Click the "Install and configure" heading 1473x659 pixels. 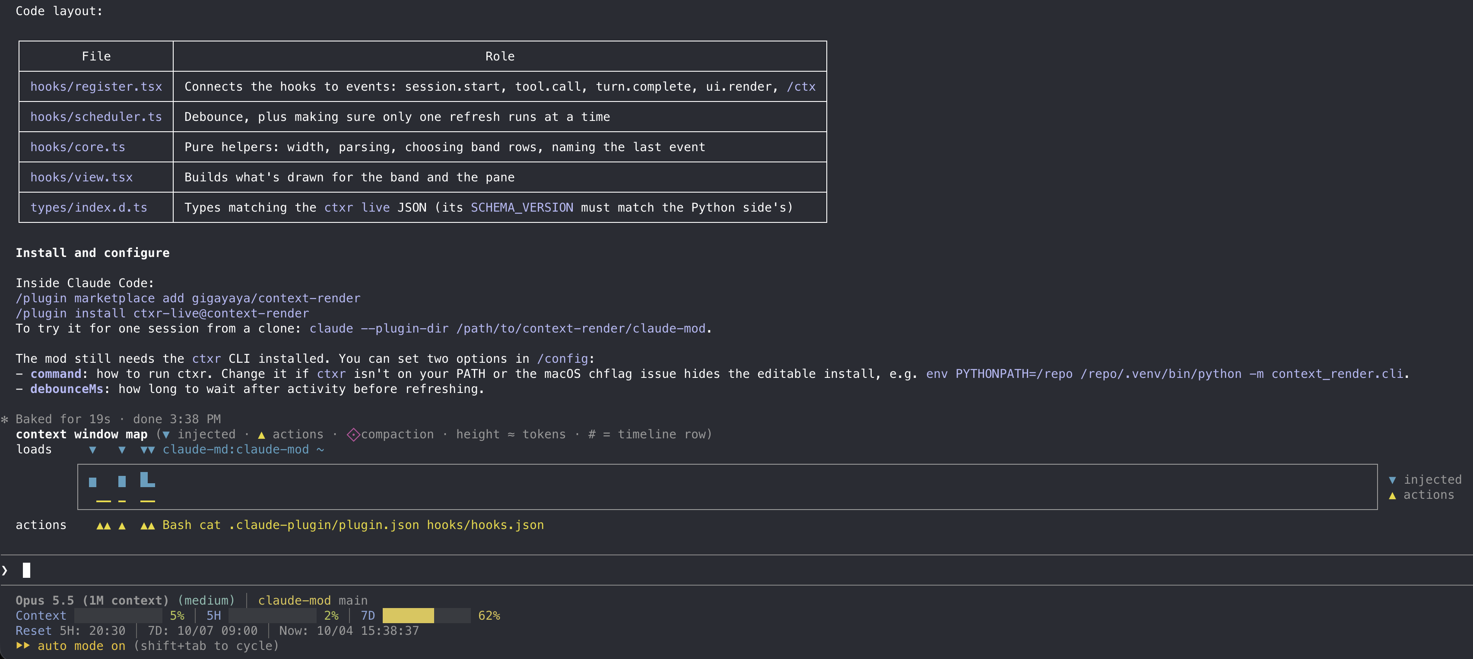92,253
